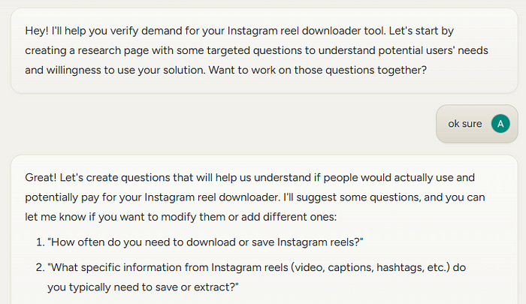Click the line "you typically need to save or extract?"
The width and height of the screenshot is (526, 304).
pos(143,287)
